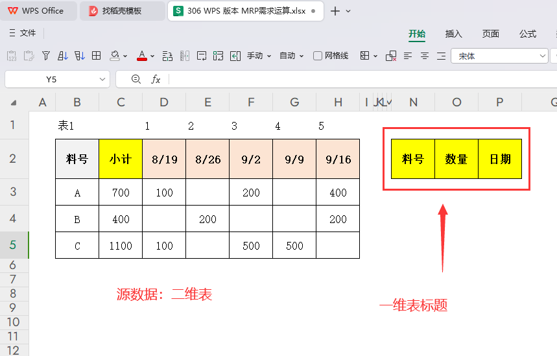Switch to the 插入 ribbon tab

(x=454, y=34)
